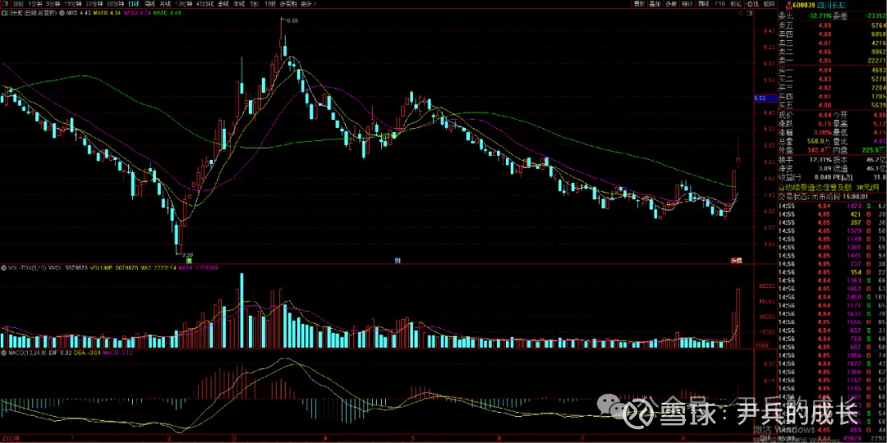The width and height of the screenshot is (887, 443).
Task: Click the 叠加 overlay button
Action: pos(655,4)
